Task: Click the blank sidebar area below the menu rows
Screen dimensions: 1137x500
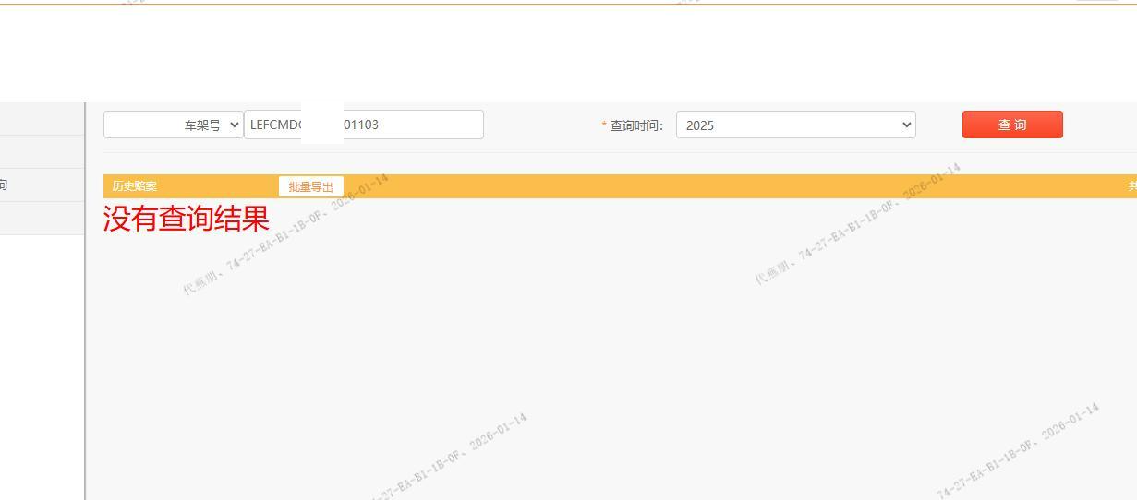Action: [x=42, y=369]
